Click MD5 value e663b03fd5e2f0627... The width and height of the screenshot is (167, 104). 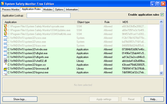pos(134,26)
